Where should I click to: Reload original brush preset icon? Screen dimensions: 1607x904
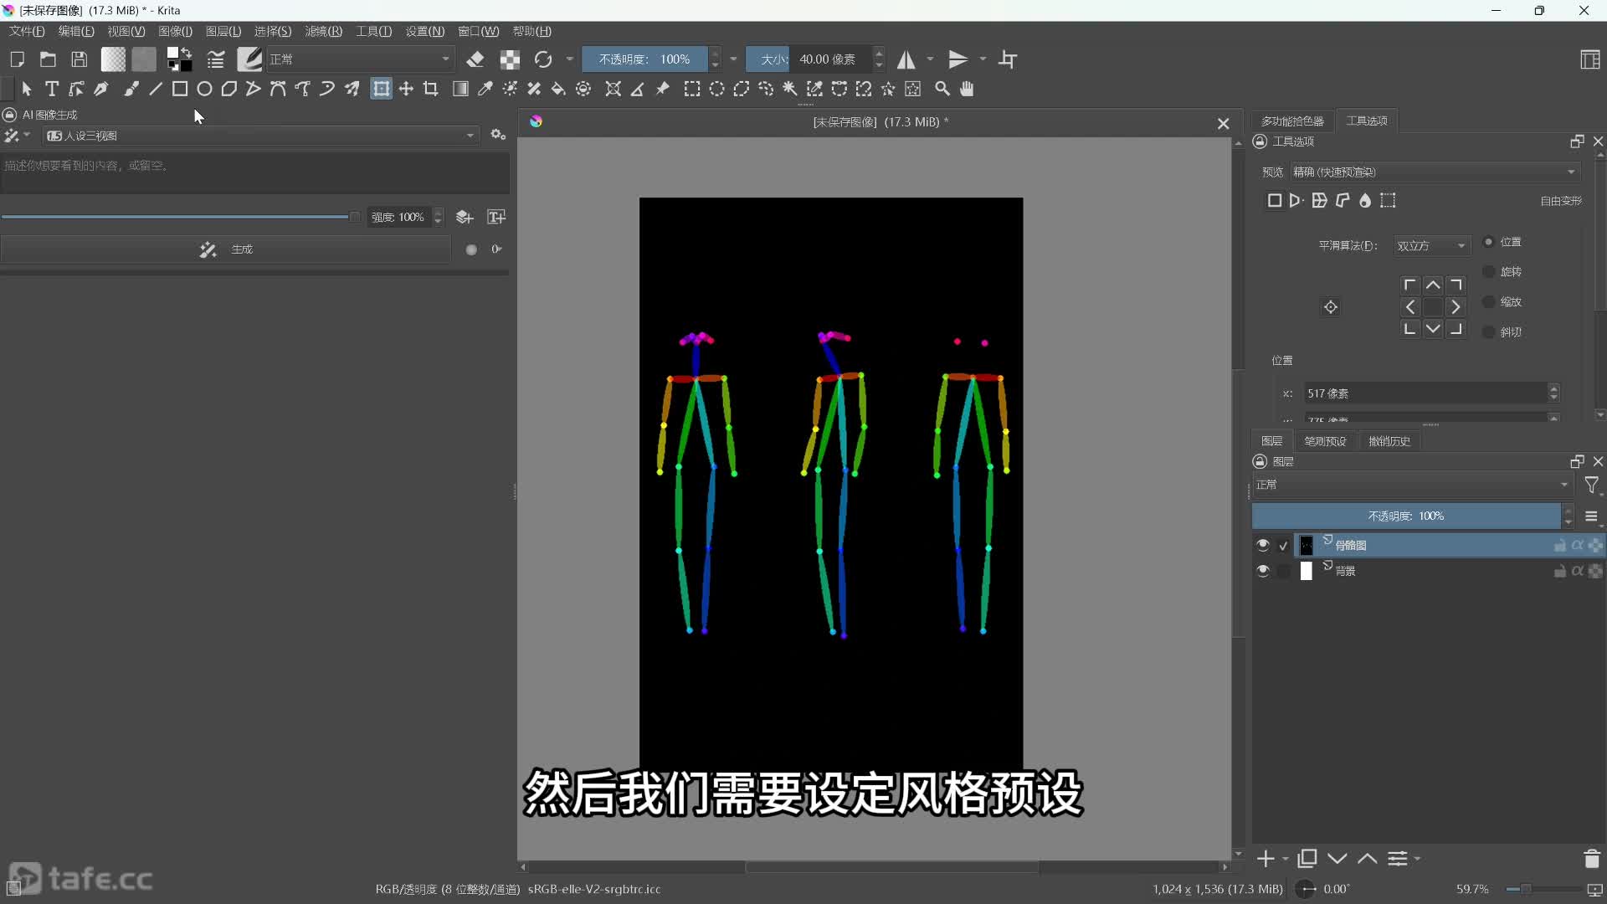click(543, 59)
